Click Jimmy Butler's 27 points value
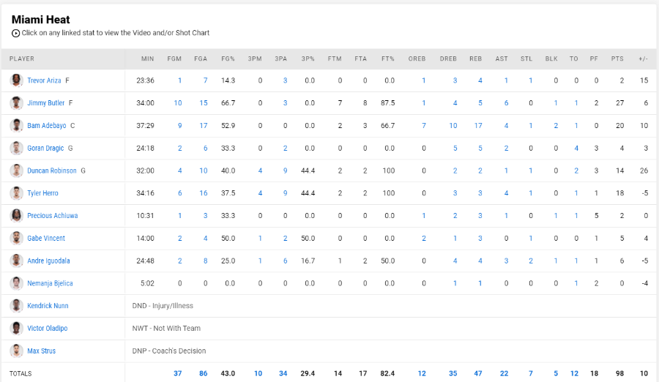This screenshot has width=659, height=382. tap(620, 103)
